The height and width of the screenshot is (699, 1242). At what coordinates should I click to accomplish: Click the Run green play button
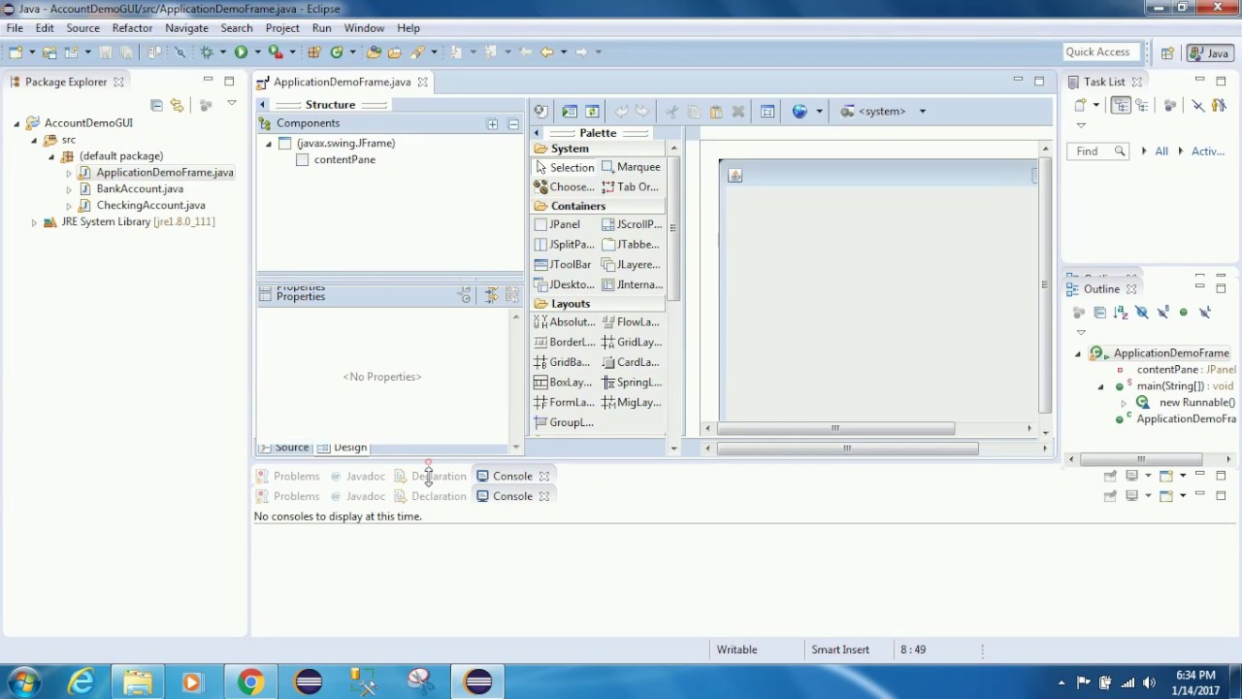pos(241,51)
